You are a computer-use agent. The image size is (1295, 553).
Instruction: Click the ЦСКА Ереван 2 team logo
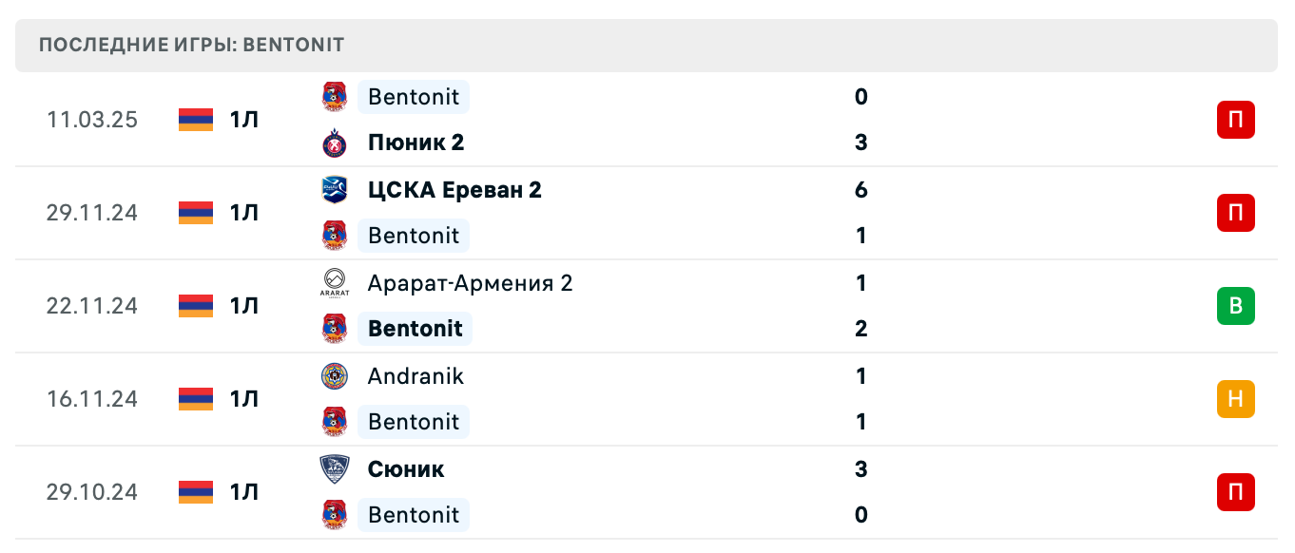[x=334, y=190]
